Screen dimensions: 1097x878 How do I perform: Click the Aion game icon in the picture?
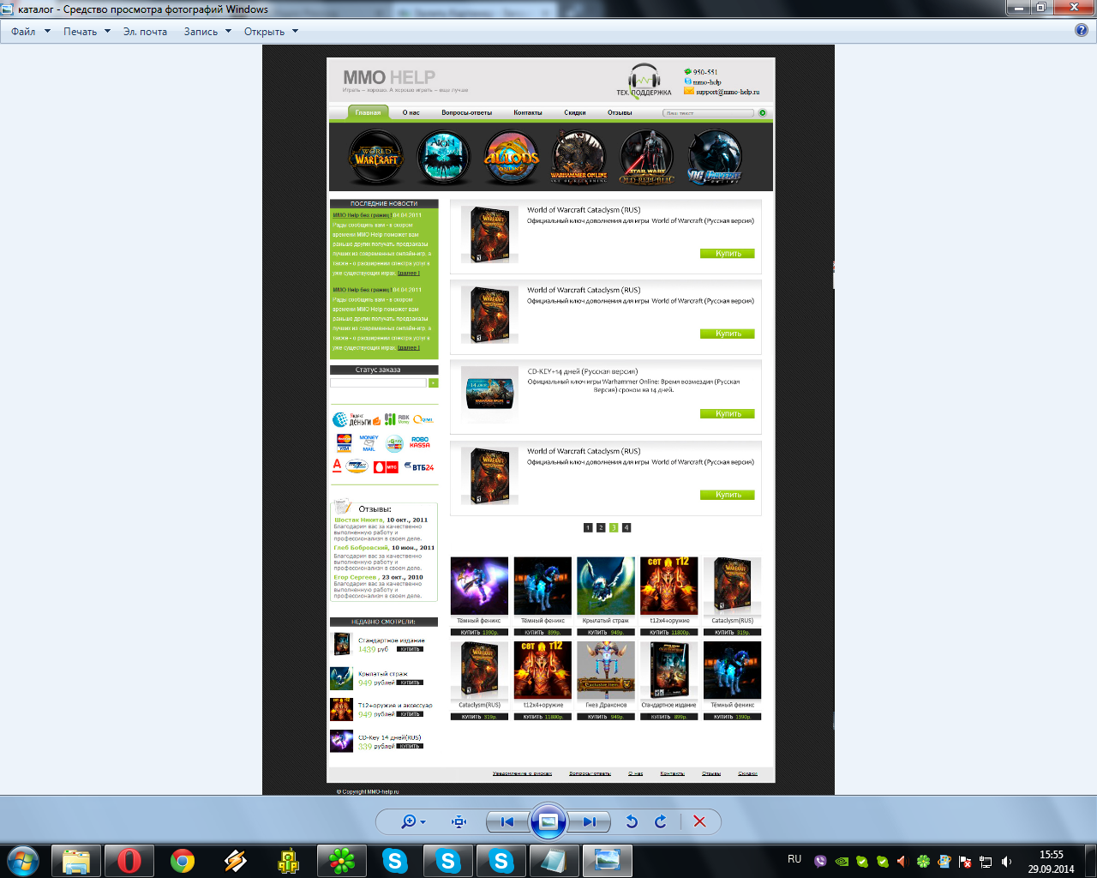443,157
